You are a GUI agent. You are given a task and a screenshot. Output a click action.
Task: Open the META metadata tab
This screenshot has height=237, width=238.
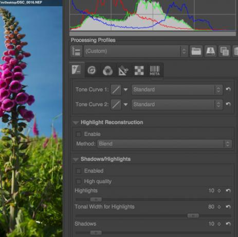coord(155,70)
